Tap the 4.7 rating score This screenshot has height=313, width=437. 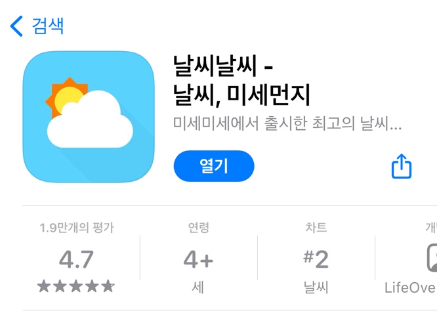pyautogui.click(x=76, y=259)
